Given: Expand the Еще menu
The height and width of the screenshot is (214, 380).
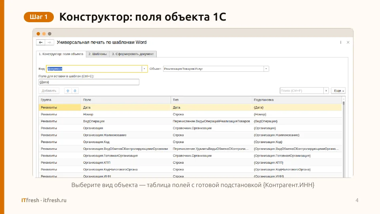Looking at the screenshot, I should [338, 91].
